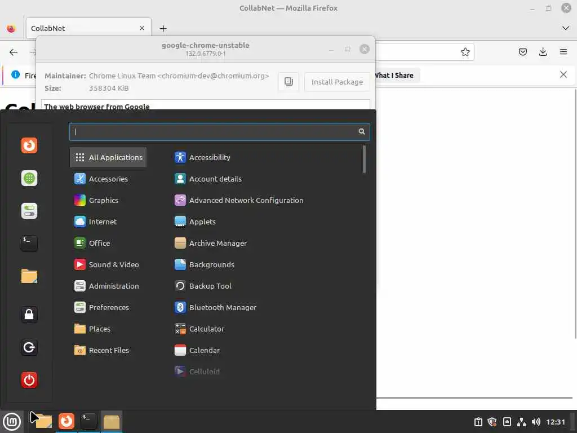This screenshot has width=577, height=433.
Task: Click the menu search field
Action: 219,132
